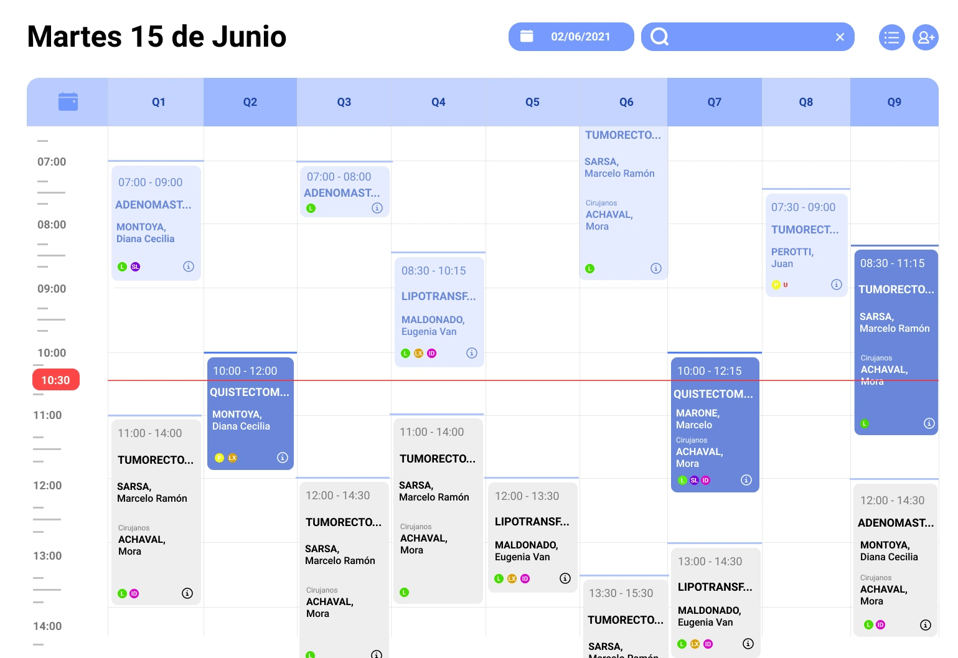
Task: Select the Q8 column header
Action: (x=806, y=102)
